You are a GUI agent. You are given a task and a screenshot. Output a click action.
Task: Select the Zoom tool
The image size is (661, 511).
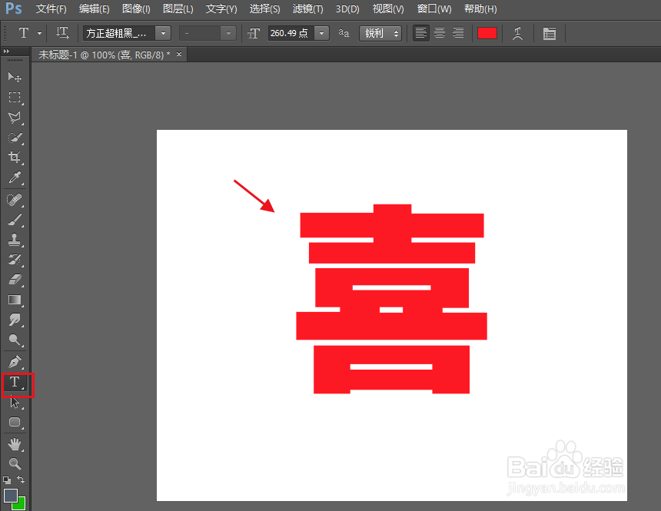[x=15, y=464]
